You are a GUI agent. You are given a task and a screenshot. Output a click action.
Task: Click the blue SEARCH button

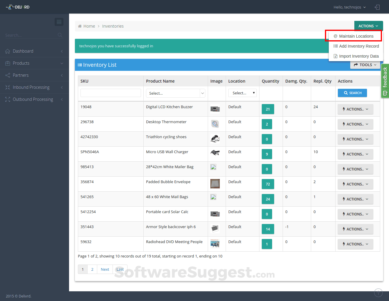click(x=352, y=93)
